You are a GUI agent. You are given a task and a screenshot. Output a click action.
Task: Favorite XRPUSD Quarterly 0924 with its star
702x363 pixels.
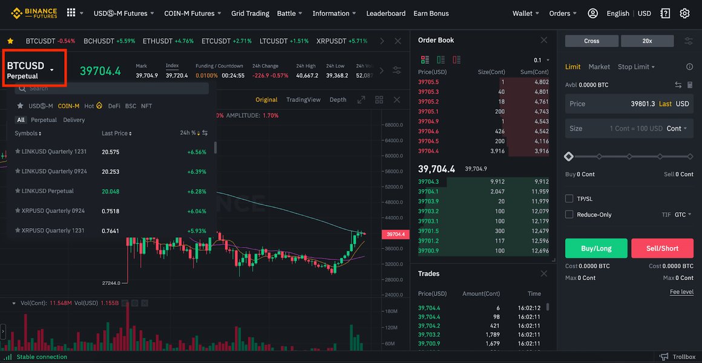pos(18,211)
